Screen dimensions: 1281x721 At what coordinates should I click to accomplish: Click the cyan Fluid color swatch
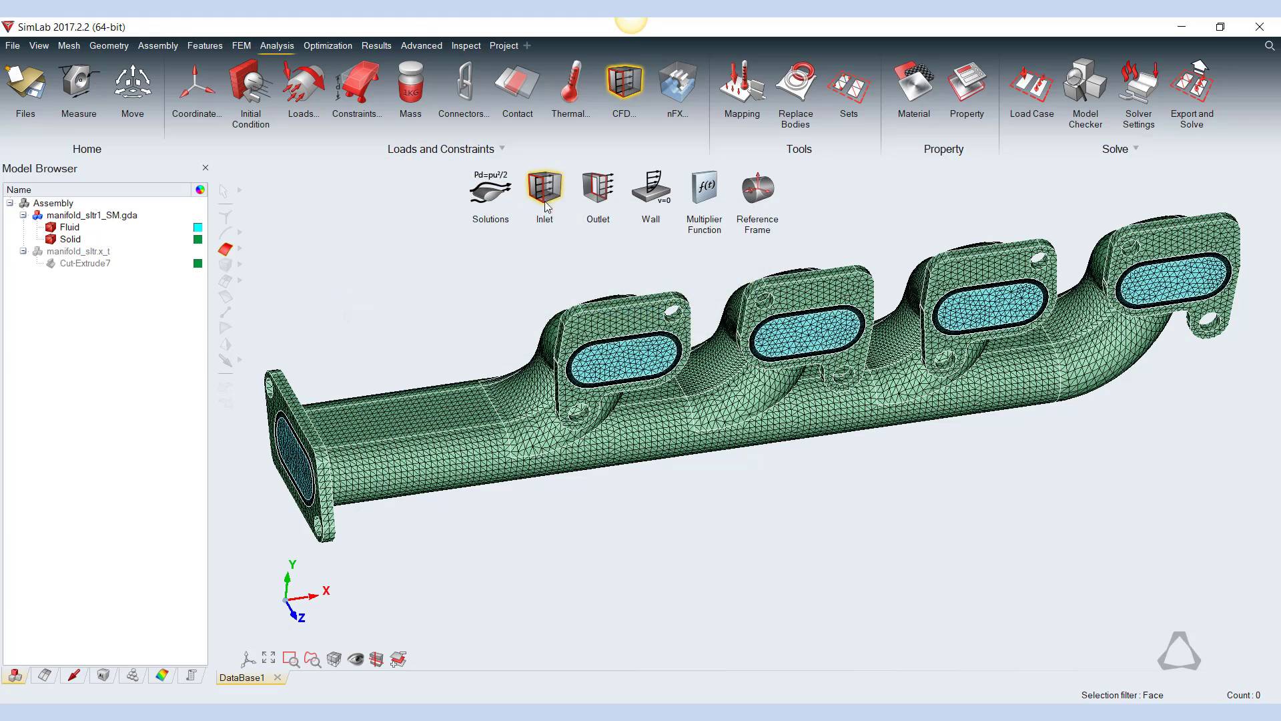tap(197, 228)
